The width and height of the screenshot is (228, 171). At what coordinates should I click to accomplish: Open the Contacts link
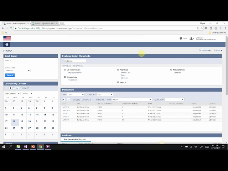(177, 73)
